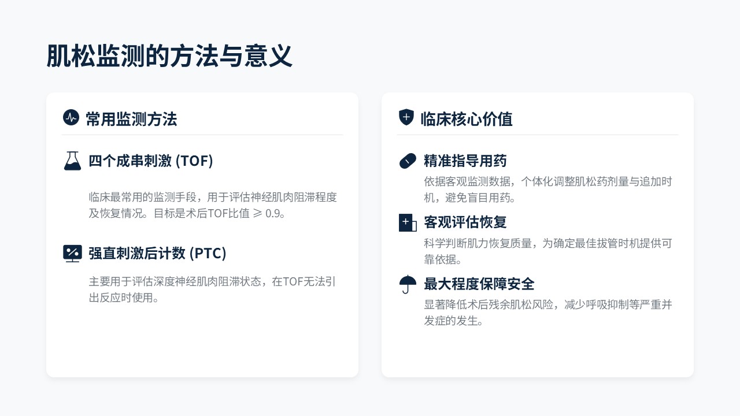740x416 pixels.
Task: Click the 四个成串刺激 (TOF) heading
Action: coord(151,161)
